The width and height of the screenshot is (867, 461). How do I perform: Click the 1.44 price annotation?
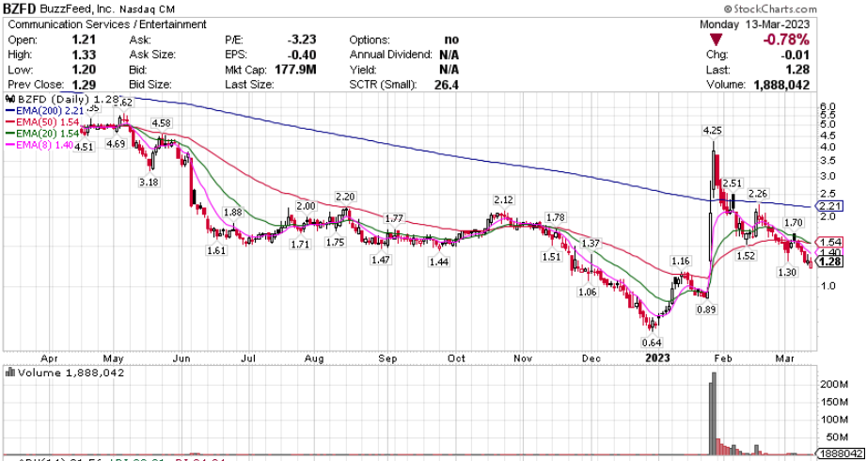click(438, 262)
